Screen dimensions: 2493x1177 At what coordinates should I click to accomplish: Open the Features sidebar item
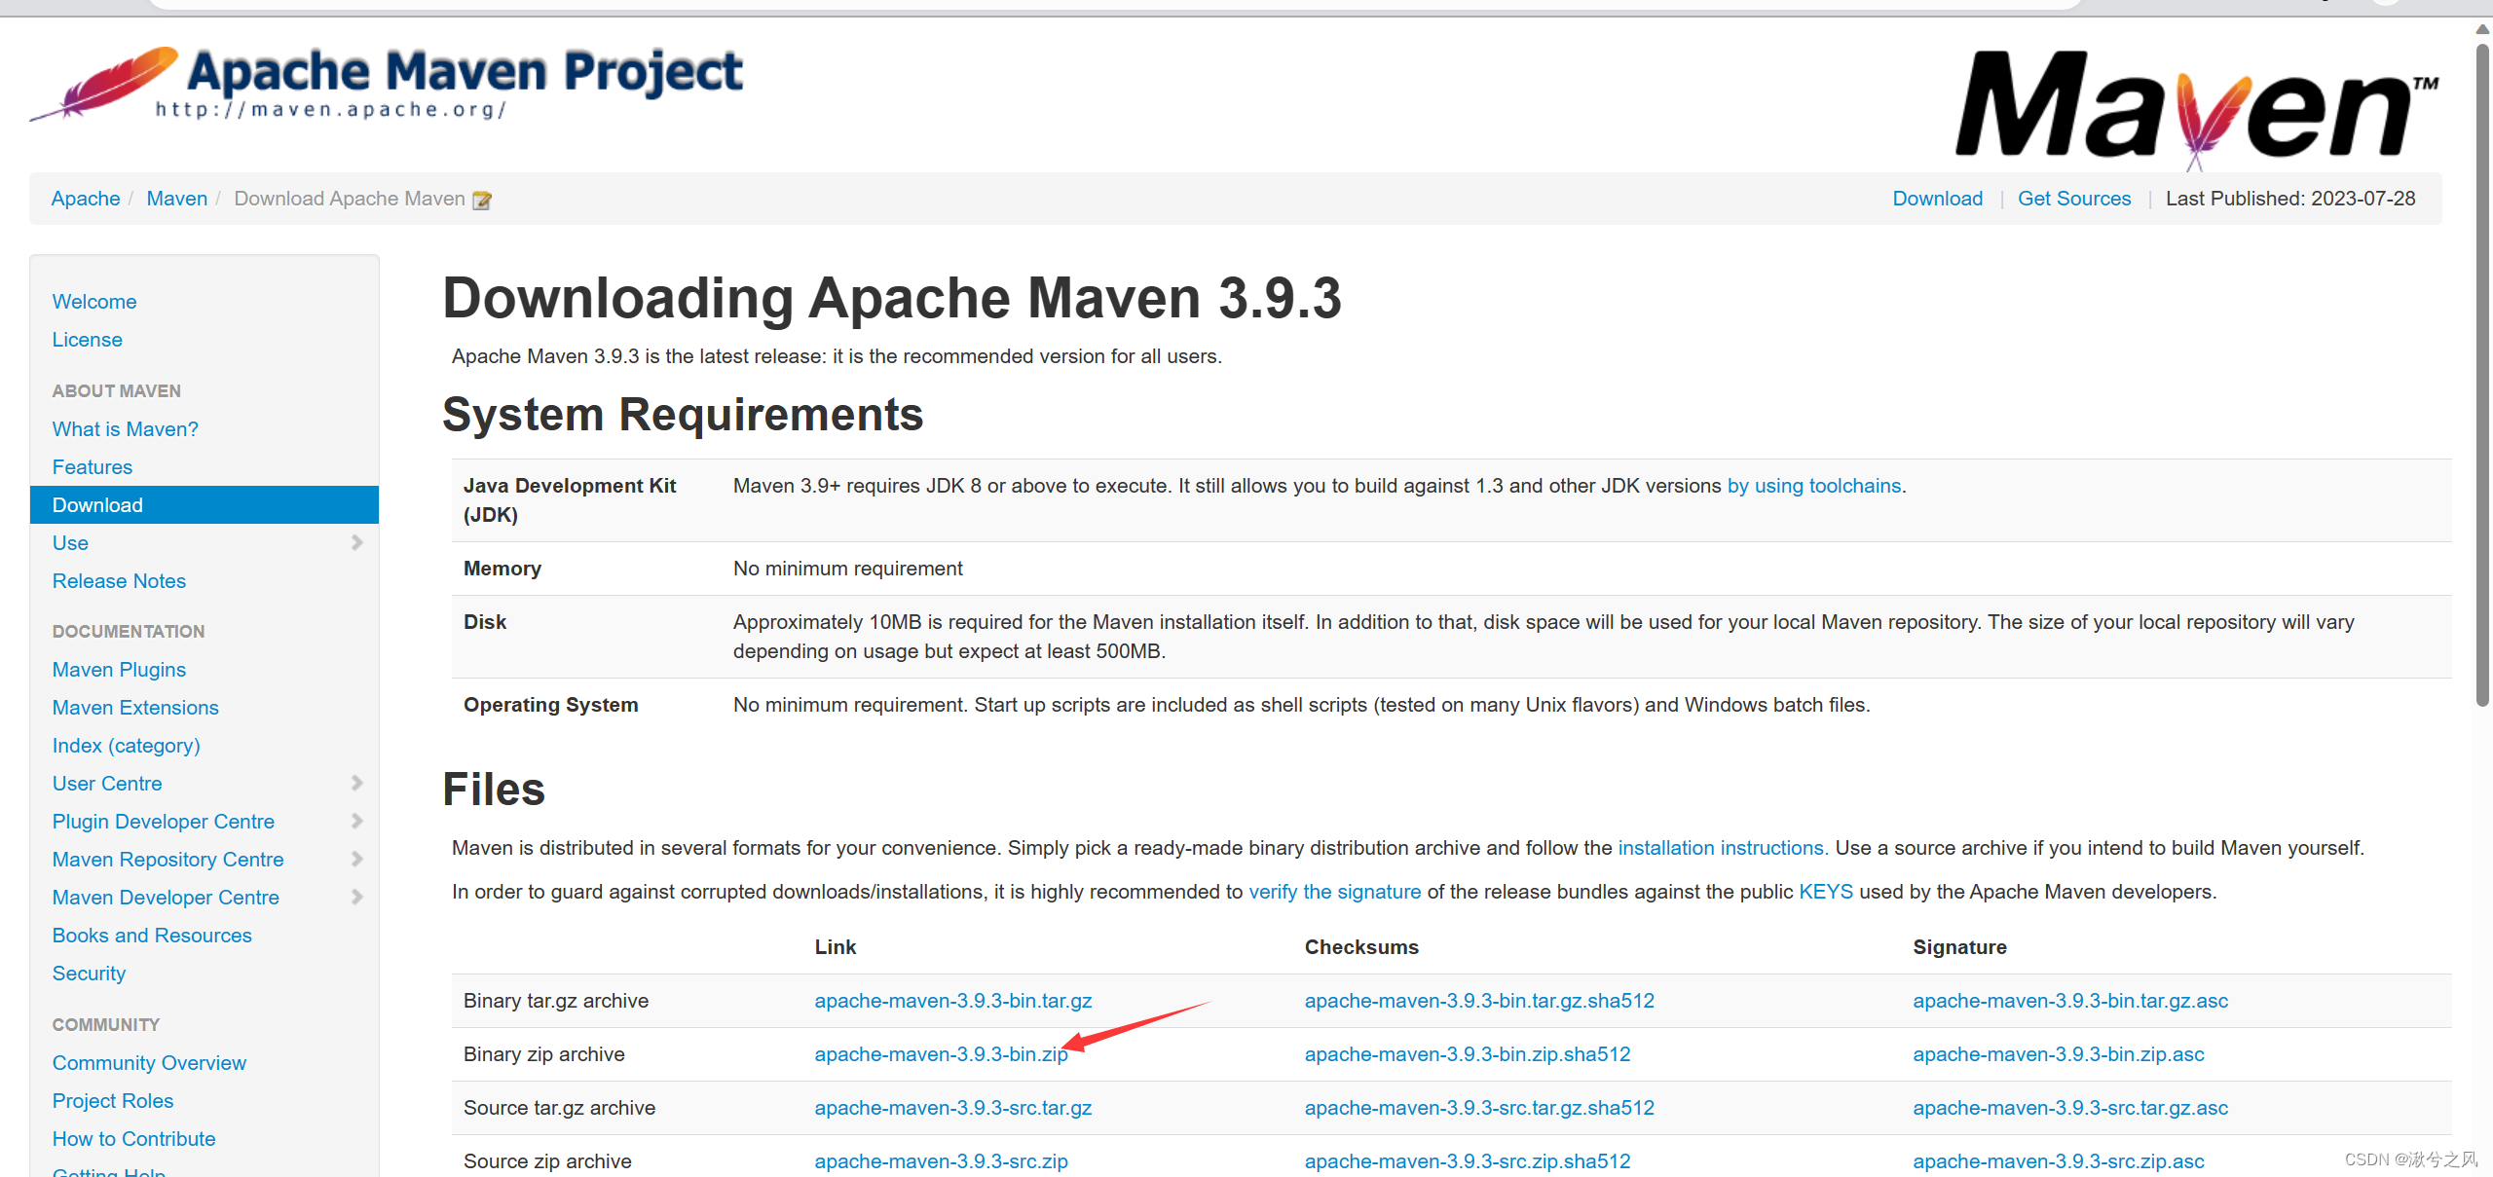[x=93, y=467]
